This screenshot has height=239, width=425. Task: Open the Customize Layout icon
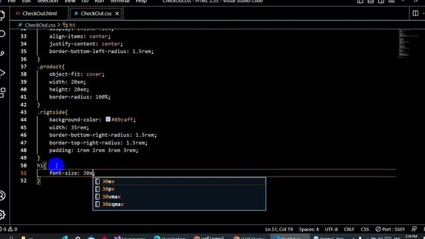tap(391, 1)
